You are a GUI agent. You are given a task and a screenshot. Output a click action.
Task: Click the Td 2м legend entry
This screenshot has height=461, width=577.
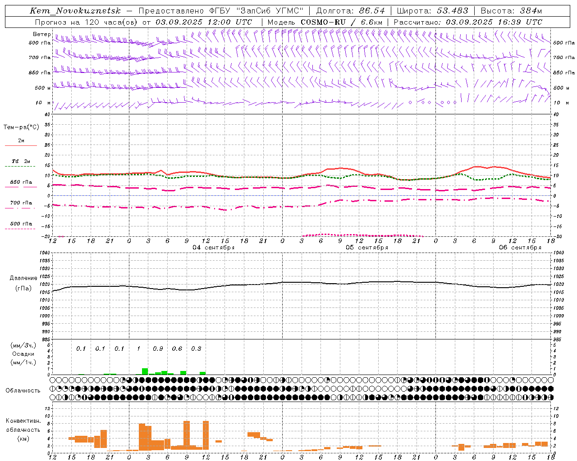tap(21, 161)
